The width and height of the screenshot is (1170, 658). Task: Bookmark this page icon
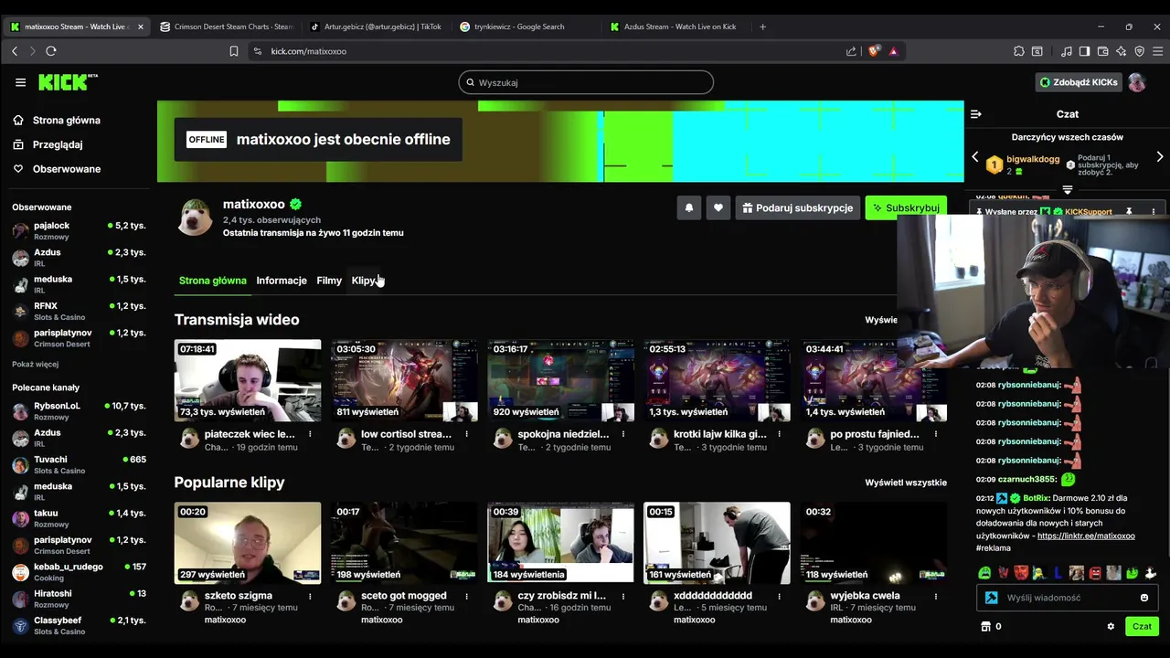point(234,51)
